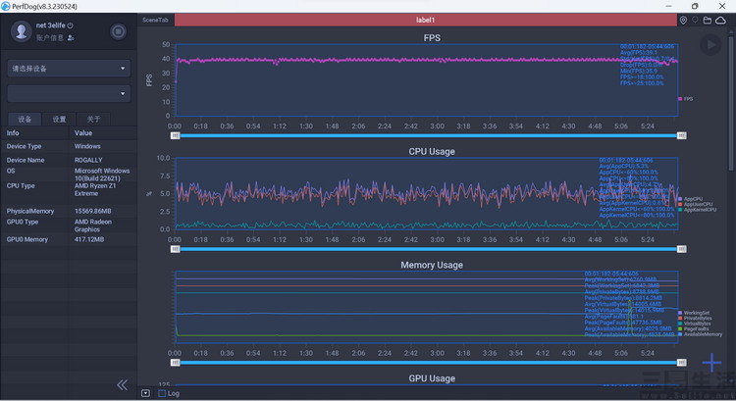Click the PerfDog app icon in title bar
The width and height of the screenshot is (736, 401).
(x=6, y=6)
